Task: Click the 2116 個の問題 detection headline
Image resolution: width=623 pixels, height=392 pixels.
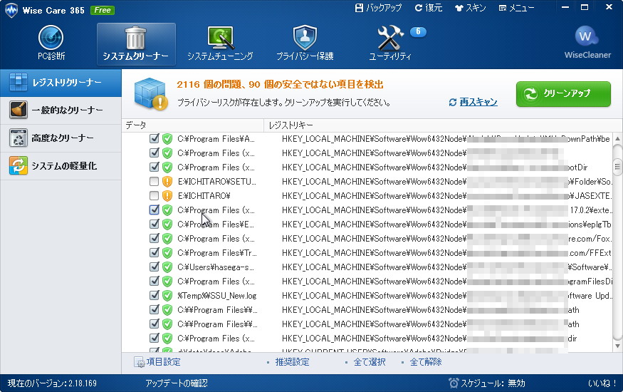Action: [x=279, y=85]
